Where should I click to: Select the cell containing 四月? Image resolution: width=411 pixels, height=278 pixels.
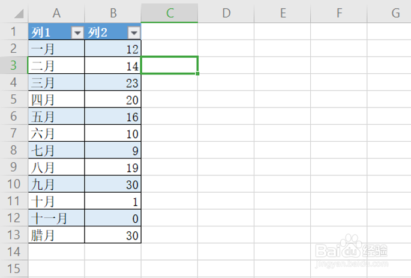pos(56,100)
